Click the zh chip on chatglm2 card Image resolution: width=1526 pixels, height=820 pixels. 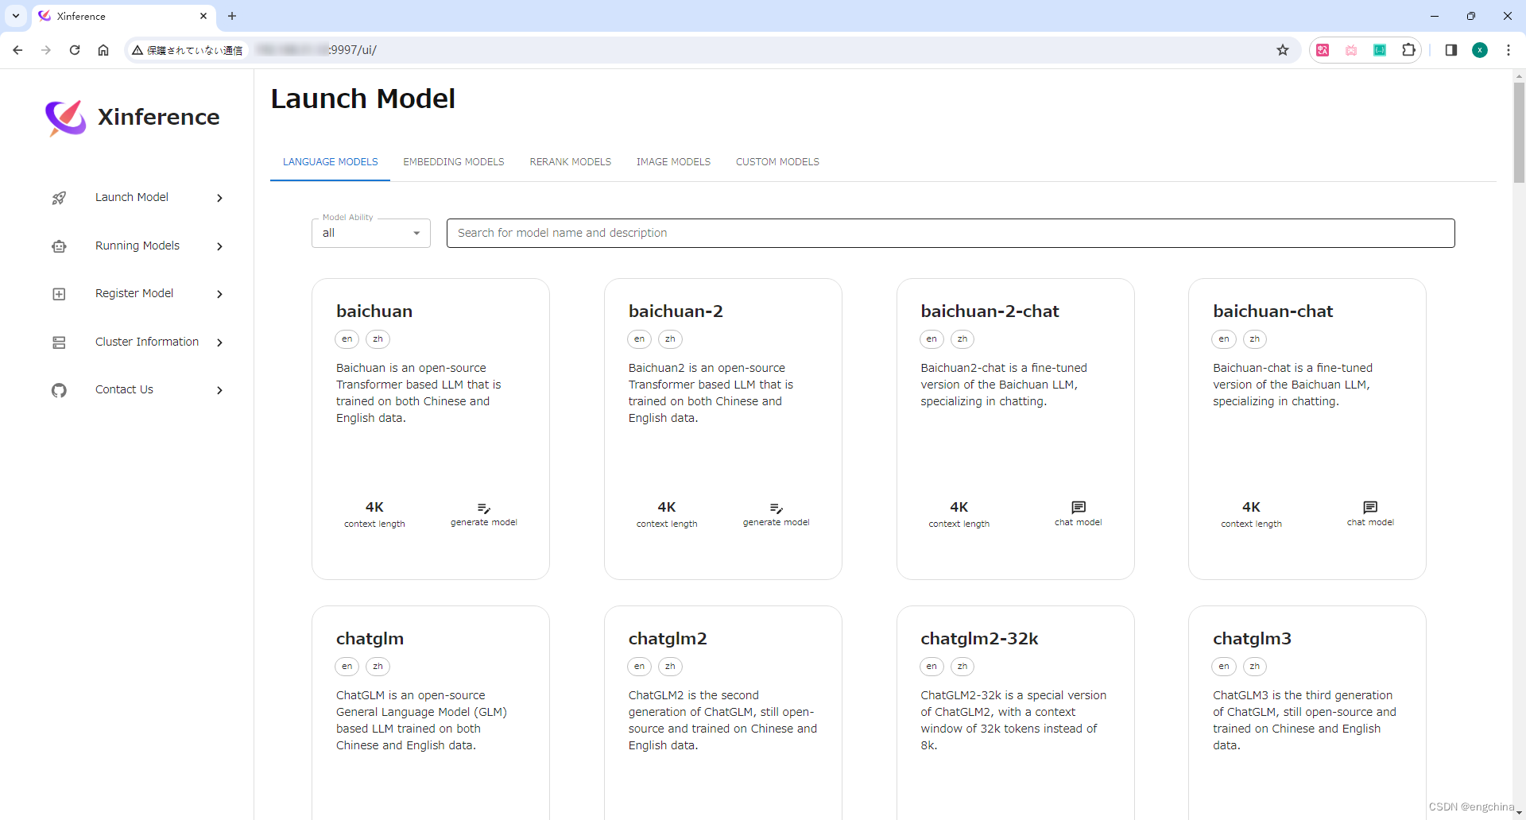coord(670,667)
